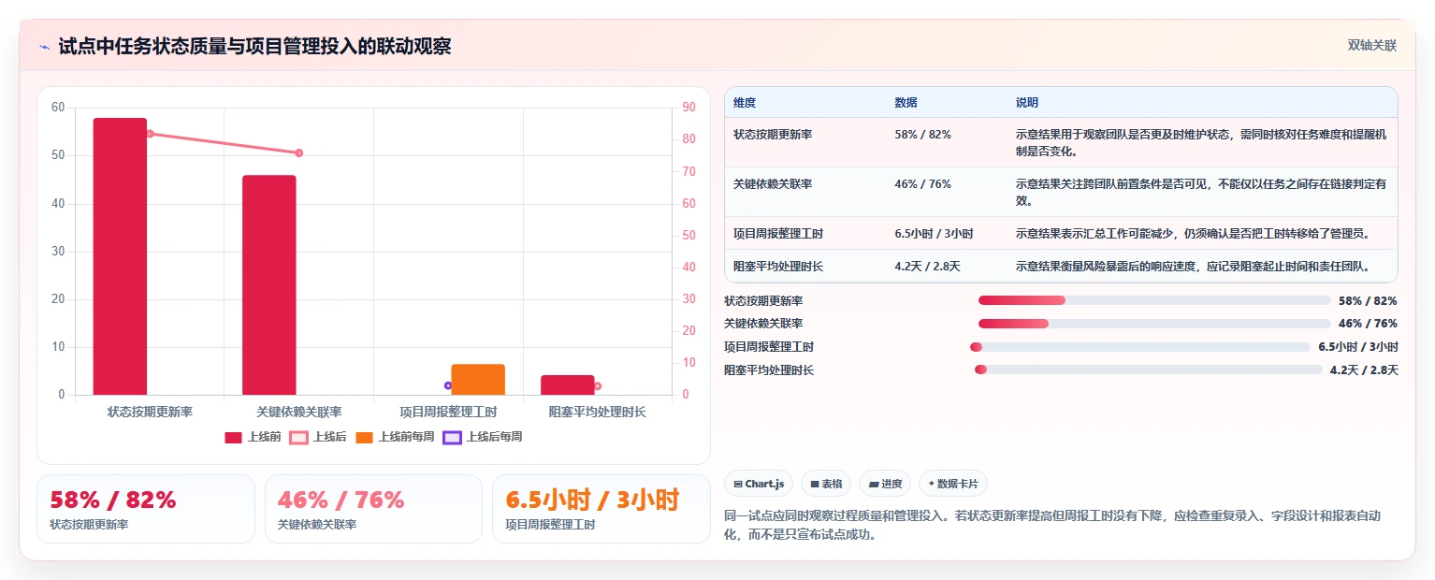Viewport: 1435px width, 580px height.
Task: Click the description starting 示意结果用于观察团队
Action: (1201, 142)
